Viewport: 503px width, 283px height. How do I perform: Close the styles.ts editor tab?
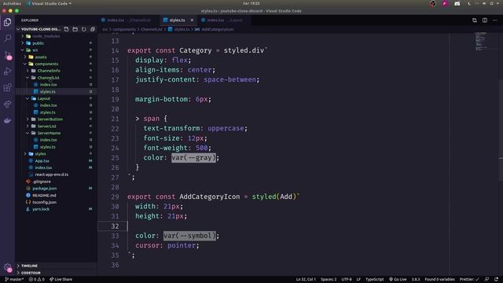192,20
